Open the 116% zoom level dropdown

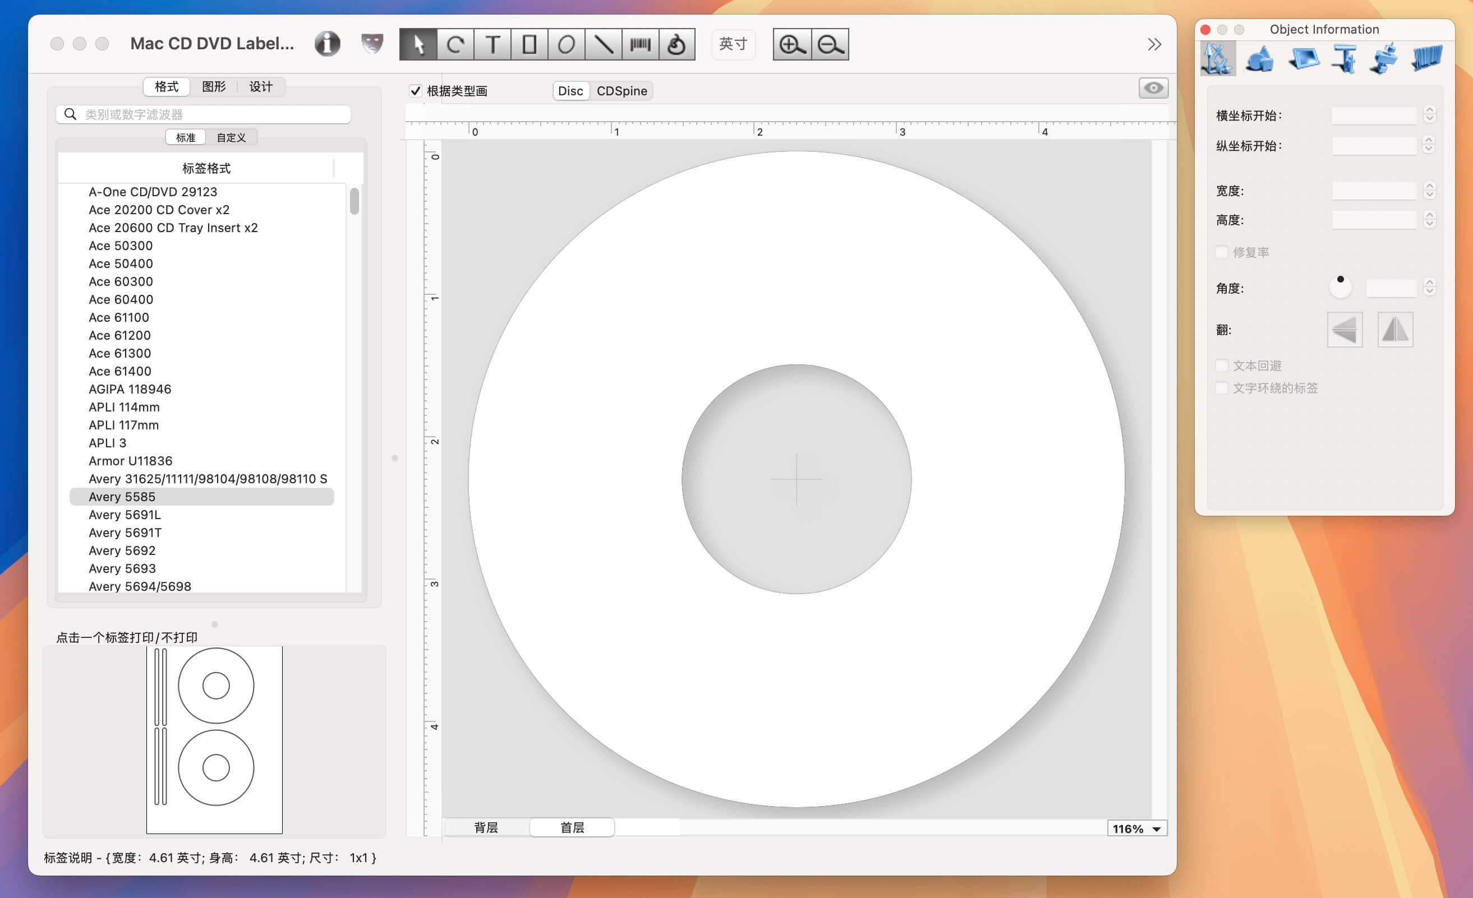pos(1136,828)
